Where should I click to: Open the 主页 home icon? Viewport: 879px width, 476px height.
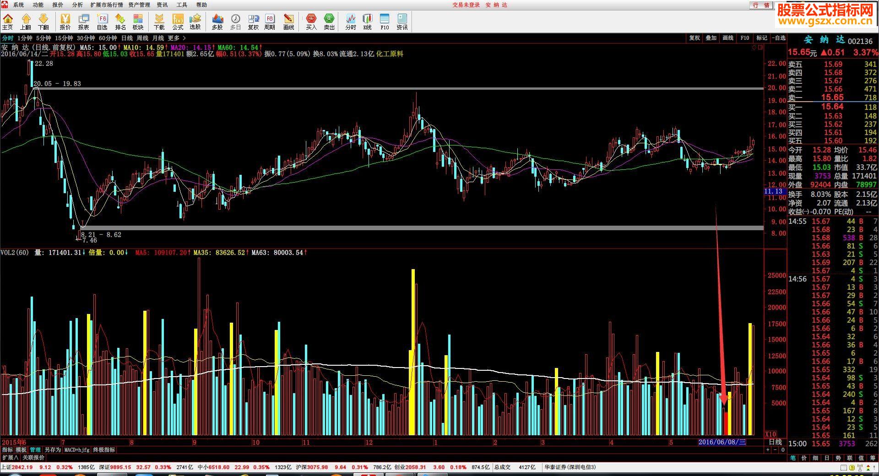click(x=8, y=22)
